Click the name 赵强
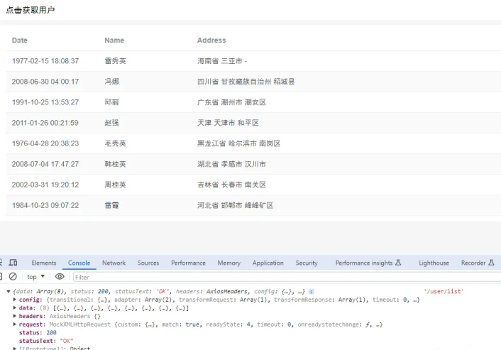The width and height of the screenshot is (501, 350). pyautogui.click(x=112, y=123)
